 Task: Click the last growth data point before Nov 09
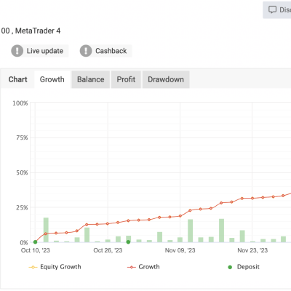click(x=170, y=217)
